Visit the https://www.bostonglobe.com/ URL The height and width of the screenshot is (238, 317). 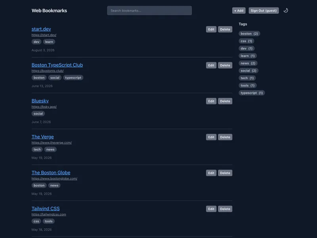tap(54, 178)
